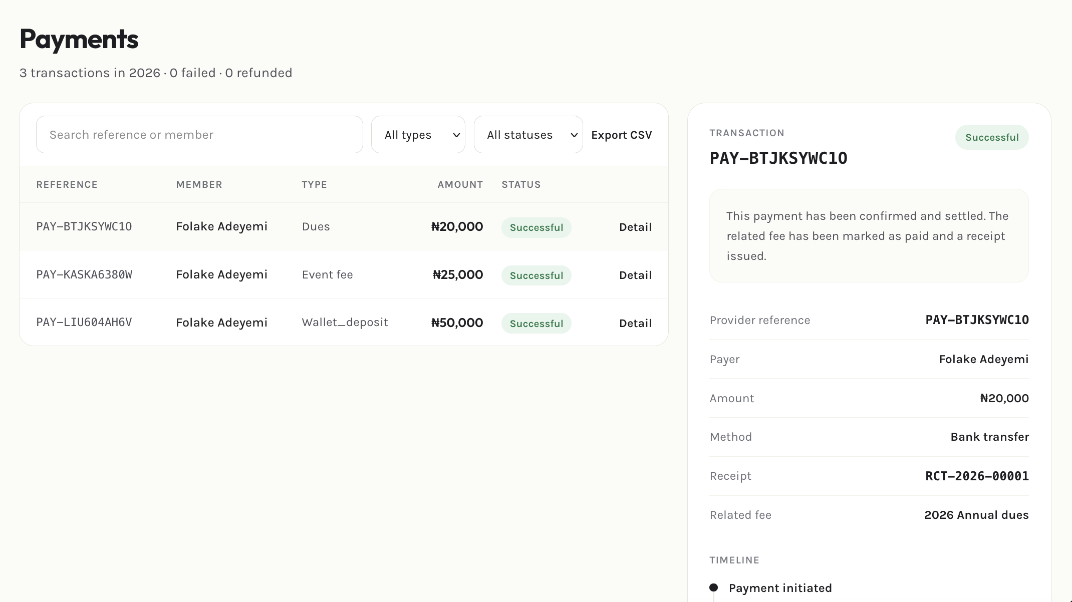The image size is (1072, 602).
Task: Click the Successful badge in the Dues row
Action: (x=537, y=227)
